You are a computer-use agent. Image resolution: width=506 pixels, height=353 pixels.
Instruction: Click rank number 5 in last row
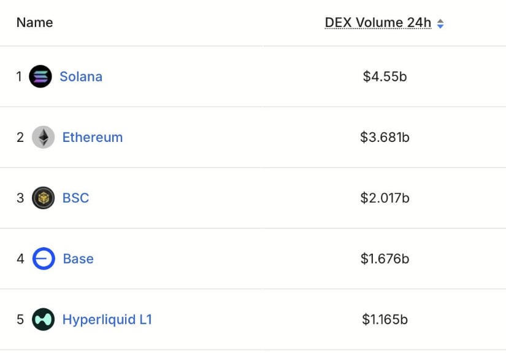point(20,319)
